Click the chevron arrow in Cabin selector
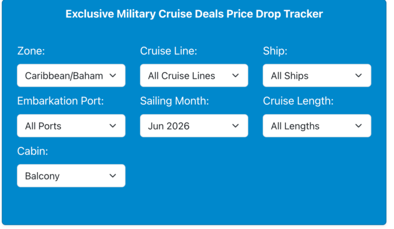The height and width of the screenshot is (229, 394). (113, 176)
